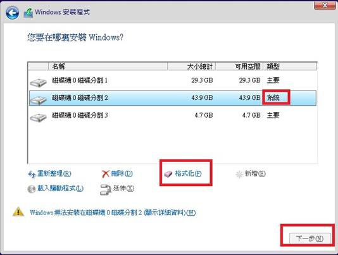The image size is (338, 255).
Task: Click the red X delete icon
Action: pyautogui.click(x=106, y=174)
